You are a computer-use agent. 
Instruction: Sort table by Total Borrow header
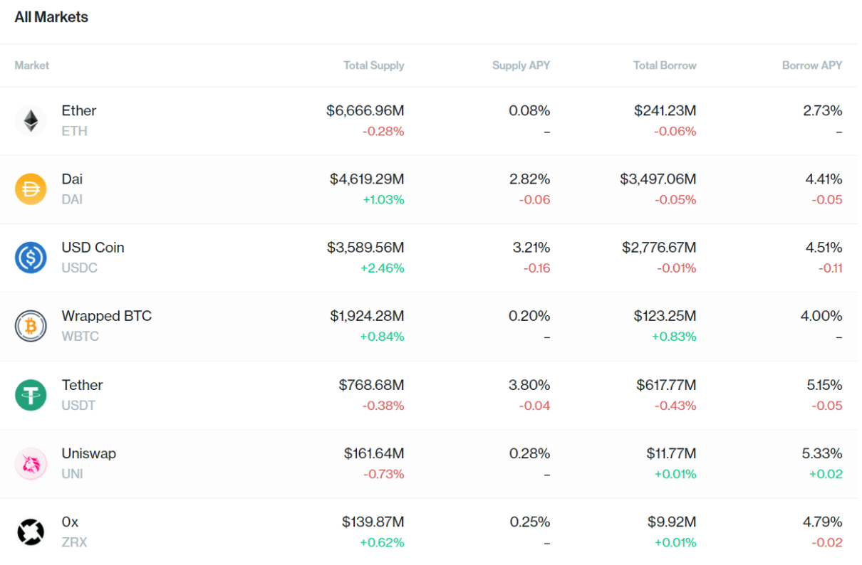665,65
